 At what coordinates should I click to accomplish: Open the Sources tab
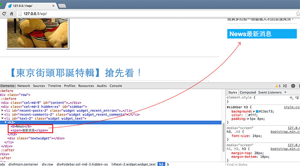click(39, 86)
